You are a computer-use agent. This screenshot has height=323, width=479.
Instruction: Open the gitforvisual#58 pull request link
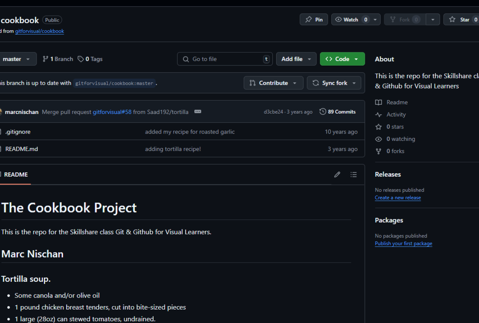point(112,112)
